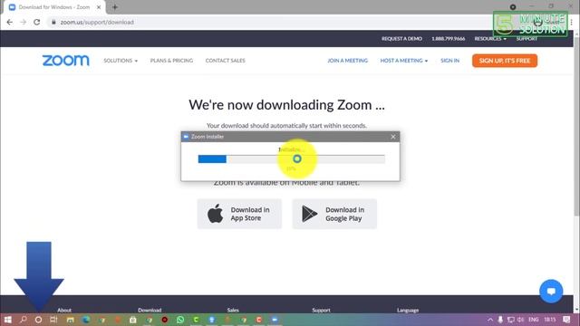This screenshot has height=326, width=580.
Task: Click the Zoom Installer progress bar
Action: click(292, 159)
